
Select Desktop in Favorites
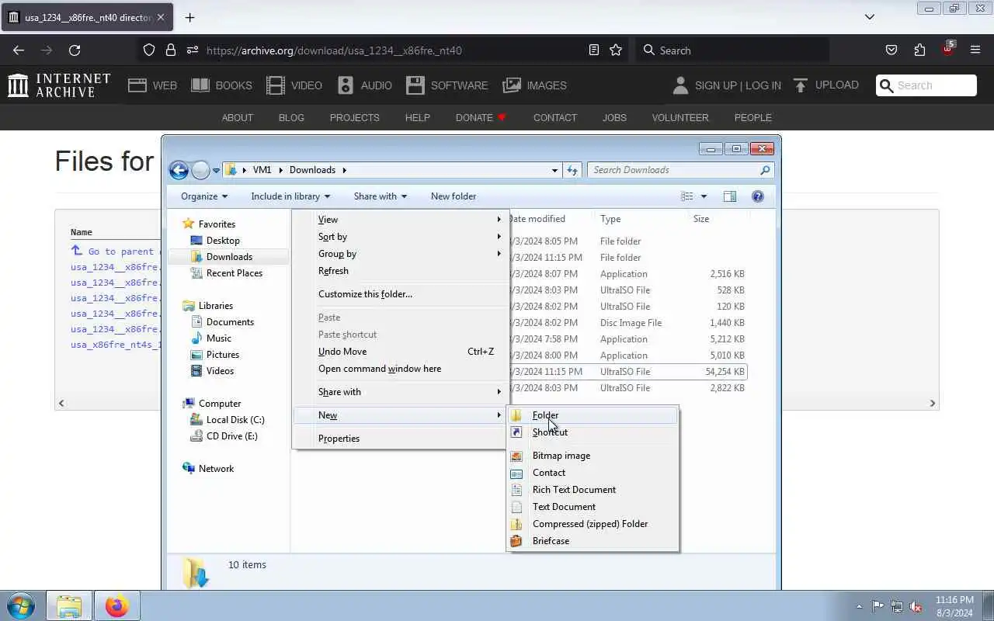[x=223, y=241]
